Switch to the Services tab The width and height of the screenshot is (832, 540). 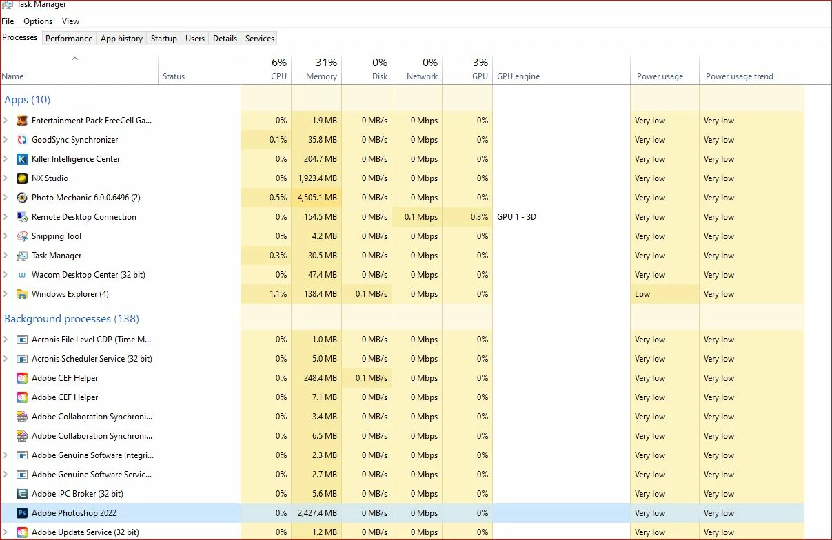click(260, 39)
